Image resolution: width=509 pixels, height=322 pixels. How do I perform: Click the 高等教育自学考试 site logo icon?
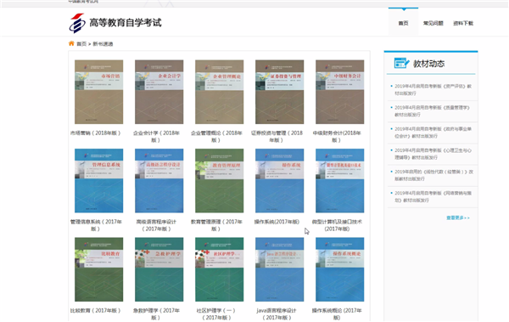click(77, 23)
